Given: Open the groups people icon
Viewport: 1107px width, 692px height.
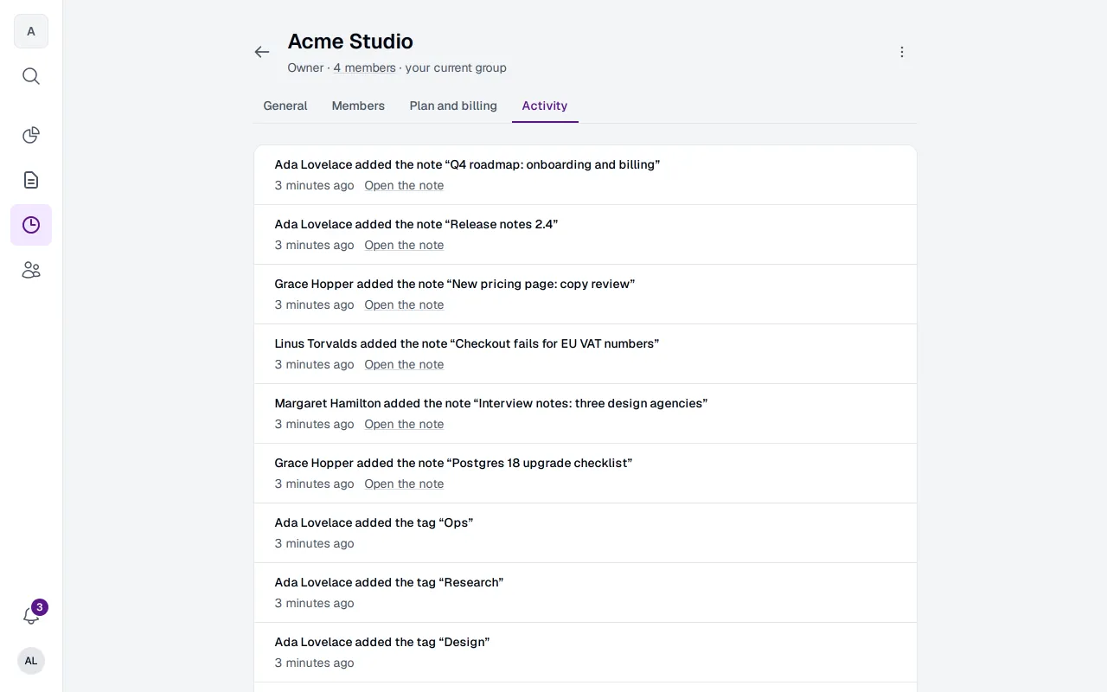Looking at the screenshot, I should point(31,270).
